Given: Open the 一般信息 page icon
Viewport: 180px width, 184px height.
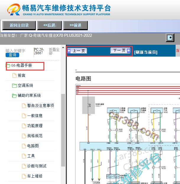Looking at the screenshot, I should [x=24, y=116].
